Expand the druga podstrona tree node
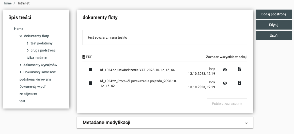 (28, 50)
